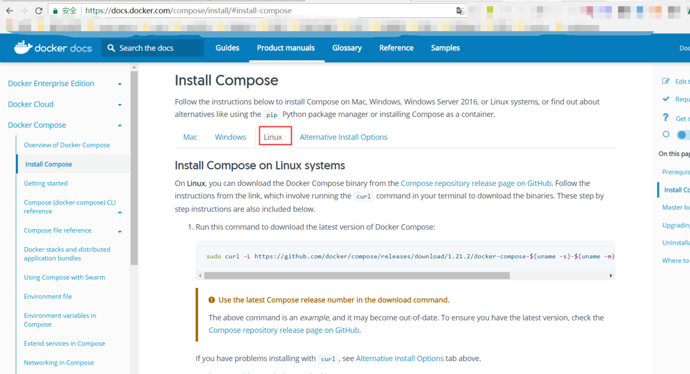
Task: Open Compose file reference sidebar item
Action: pos(57,230)
